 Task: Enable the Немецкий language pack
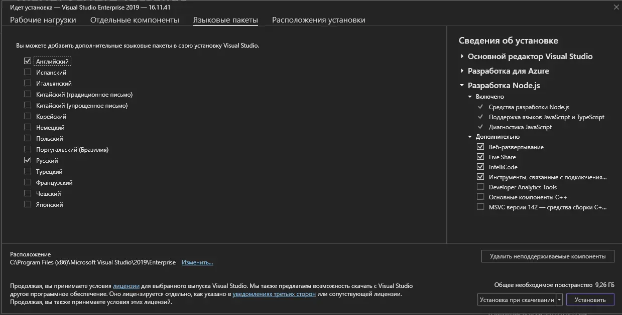click(x=28, y=128)
